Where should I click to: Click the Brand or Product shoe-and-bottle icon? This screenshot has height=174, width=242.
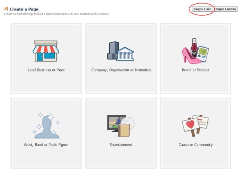(195, 51)
